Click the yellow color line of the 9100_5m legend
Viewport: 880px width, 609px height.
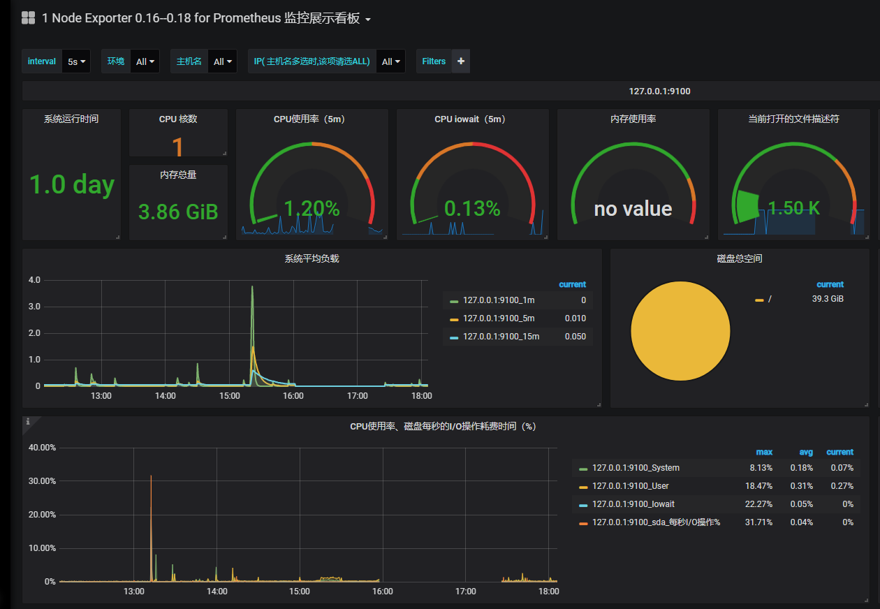tap(454, 319)
